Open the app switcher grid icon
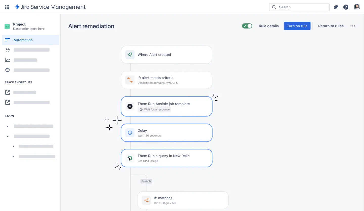 pyautogui.click(x=7, y=7)
